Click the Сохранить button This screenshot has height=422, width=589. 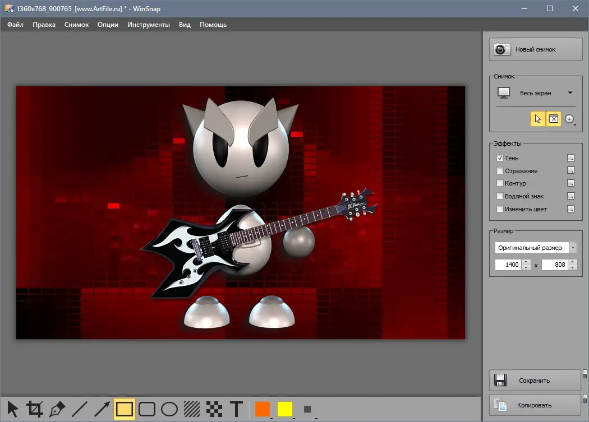[x=535, y=381]
